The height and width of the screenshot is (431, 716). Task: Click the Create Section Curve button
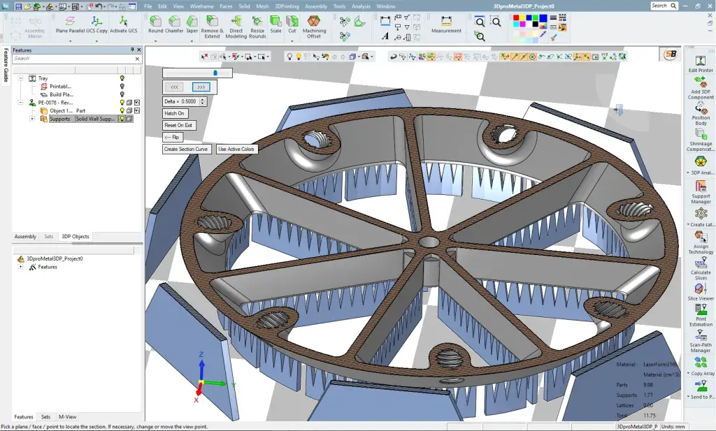[x=187, y=148]
